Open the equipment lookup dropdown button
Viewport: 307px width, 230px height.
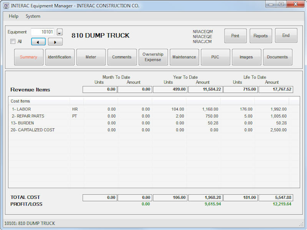click(x=59, y=32)
